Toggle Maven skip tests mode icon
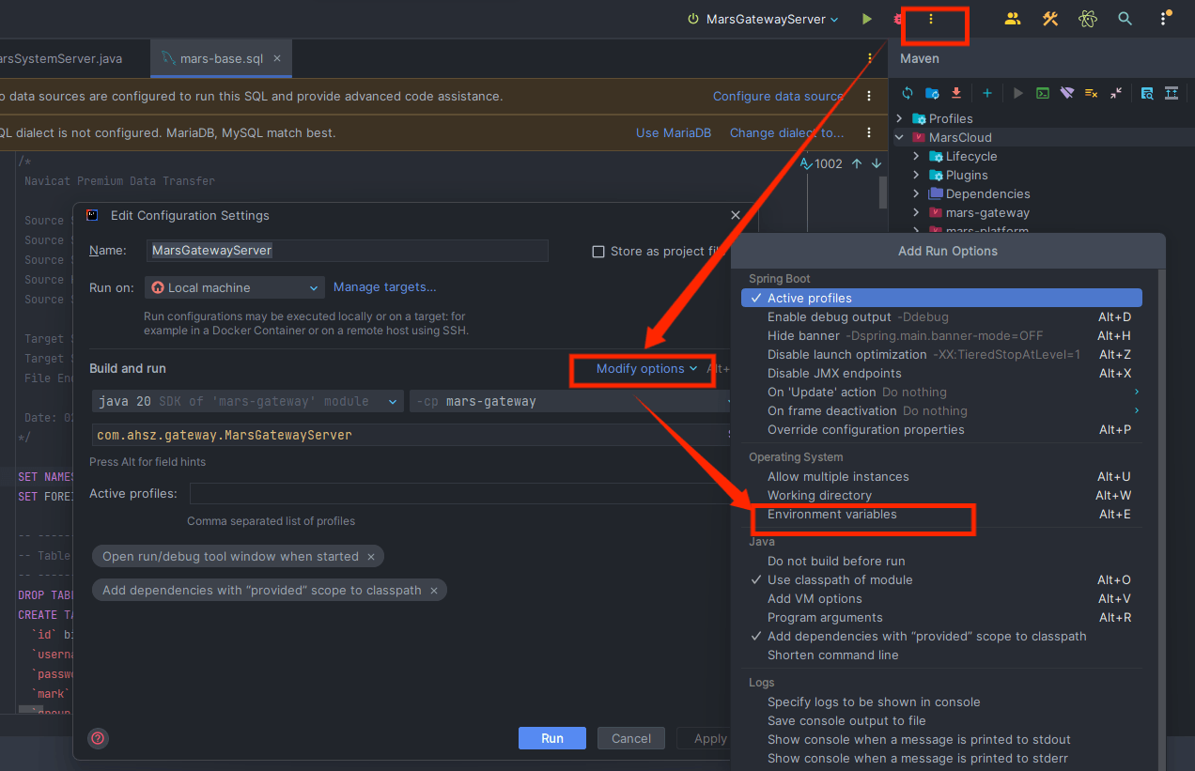1195x771 pixels. (1092, 93)
